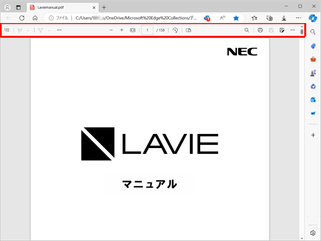Open the sidebar Shopping tag icon
The width and height of the screenshot is (321, 241).
(313, 46)
